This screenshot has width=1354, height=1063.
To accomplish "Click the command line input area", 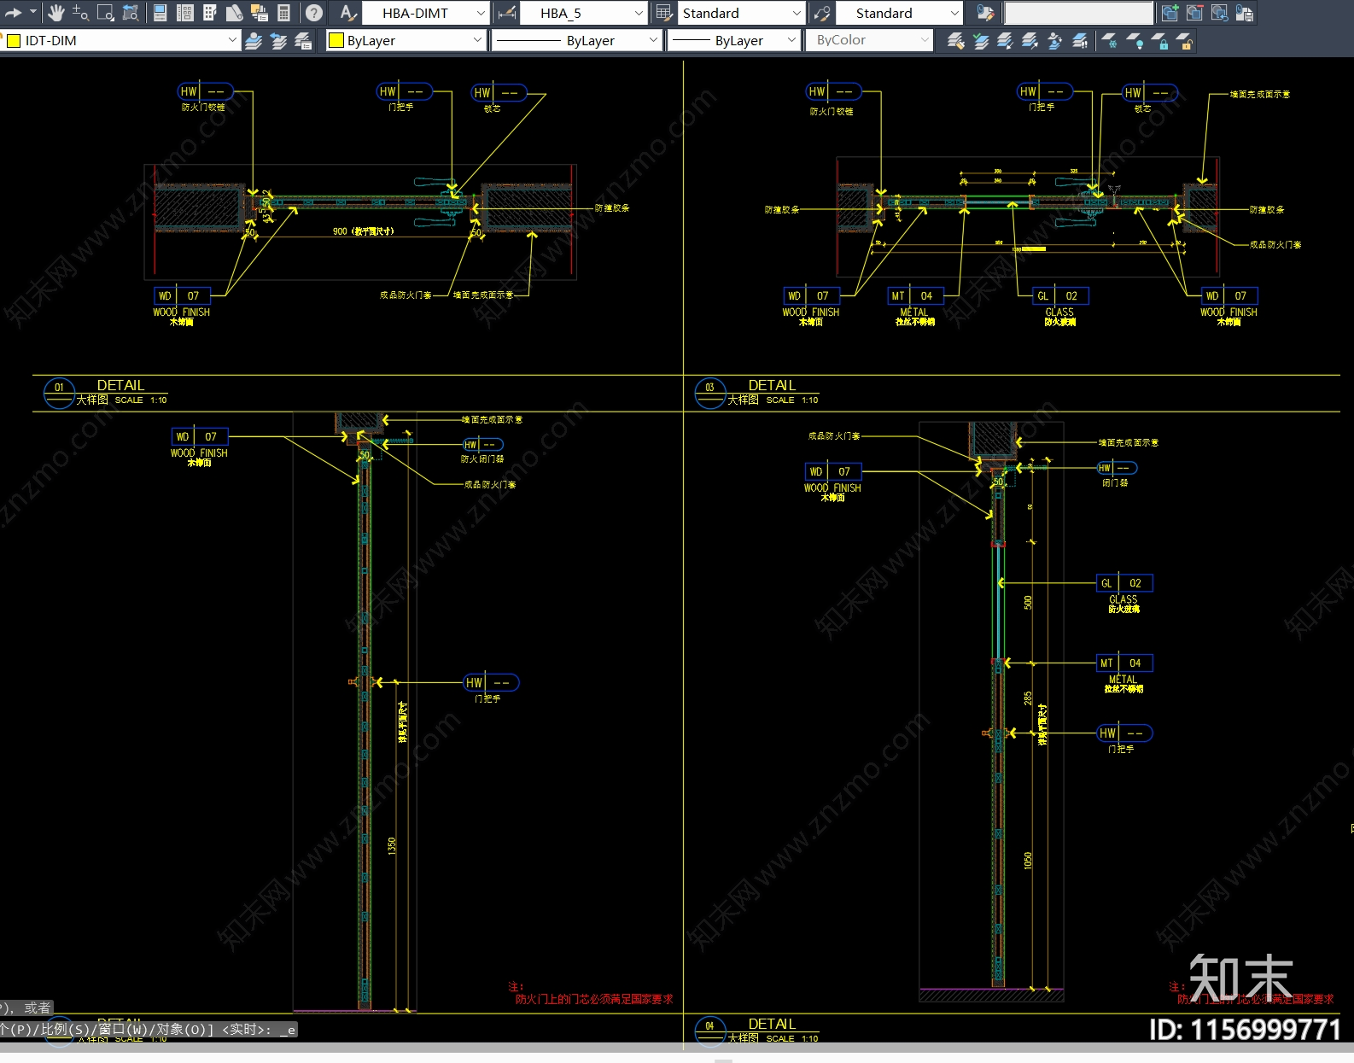I will (149, 1030).
